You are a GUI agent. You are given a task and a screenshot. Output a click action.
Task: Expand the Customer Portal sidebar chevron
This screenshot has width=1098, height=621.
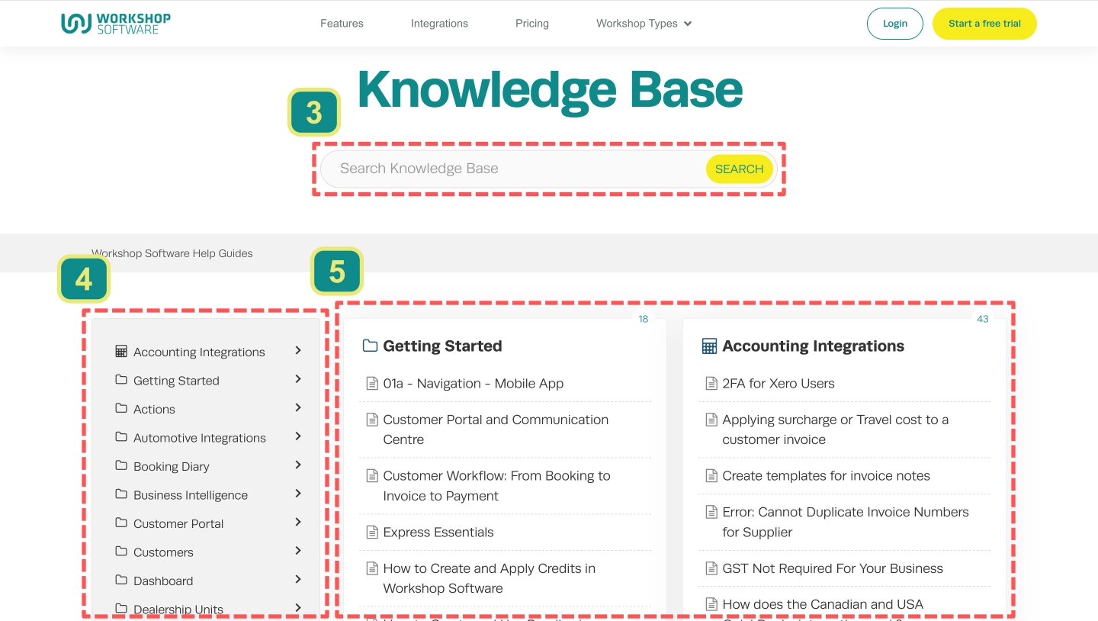[298, 522]
